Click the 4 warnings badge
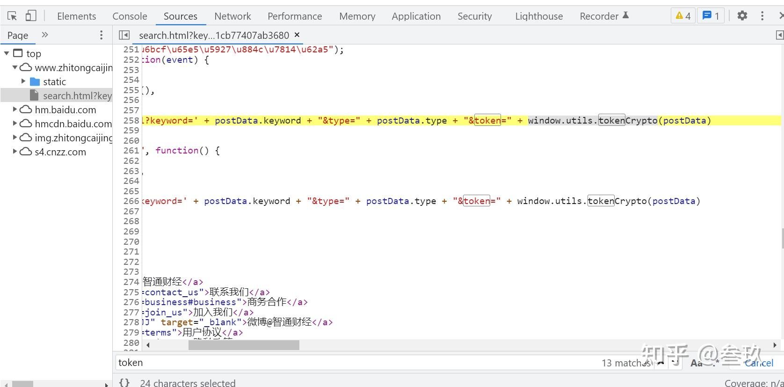 point(683,16)
